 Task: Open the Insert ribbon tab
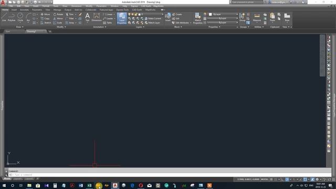point(14,10)
